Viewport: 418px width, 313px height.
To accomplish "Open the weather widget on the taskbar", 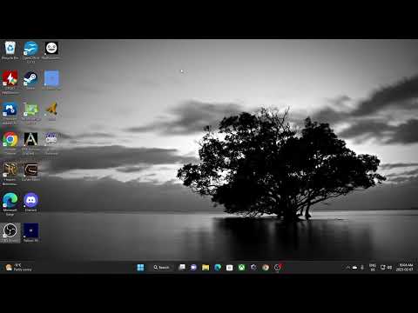I will 18,268.
